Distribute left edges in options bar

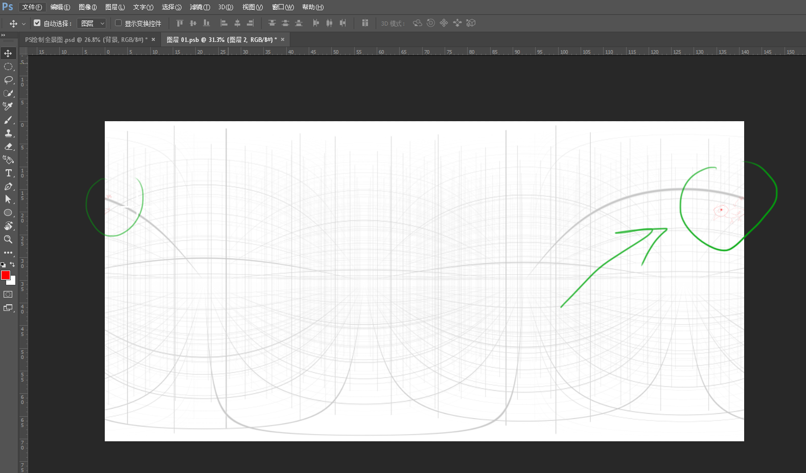click(x=316, y=23)
